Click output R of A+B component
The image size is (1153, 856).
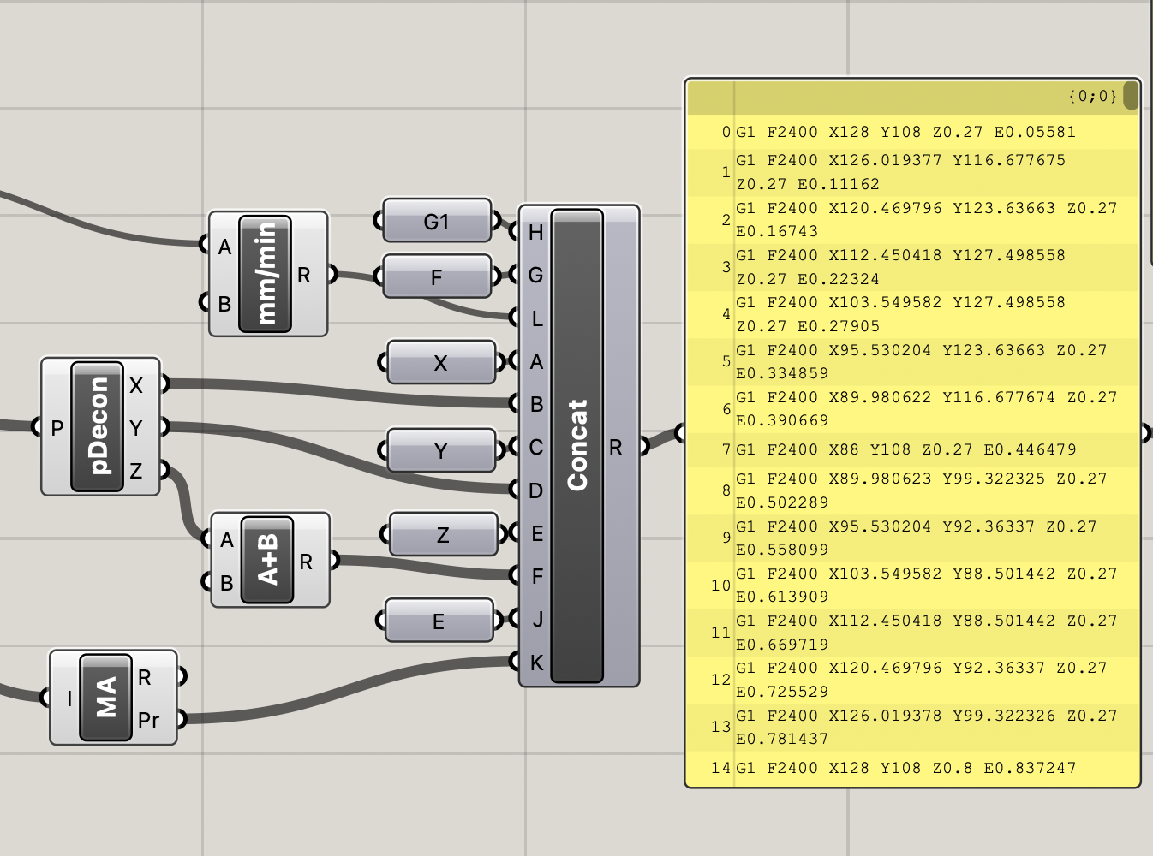(306, 562)
